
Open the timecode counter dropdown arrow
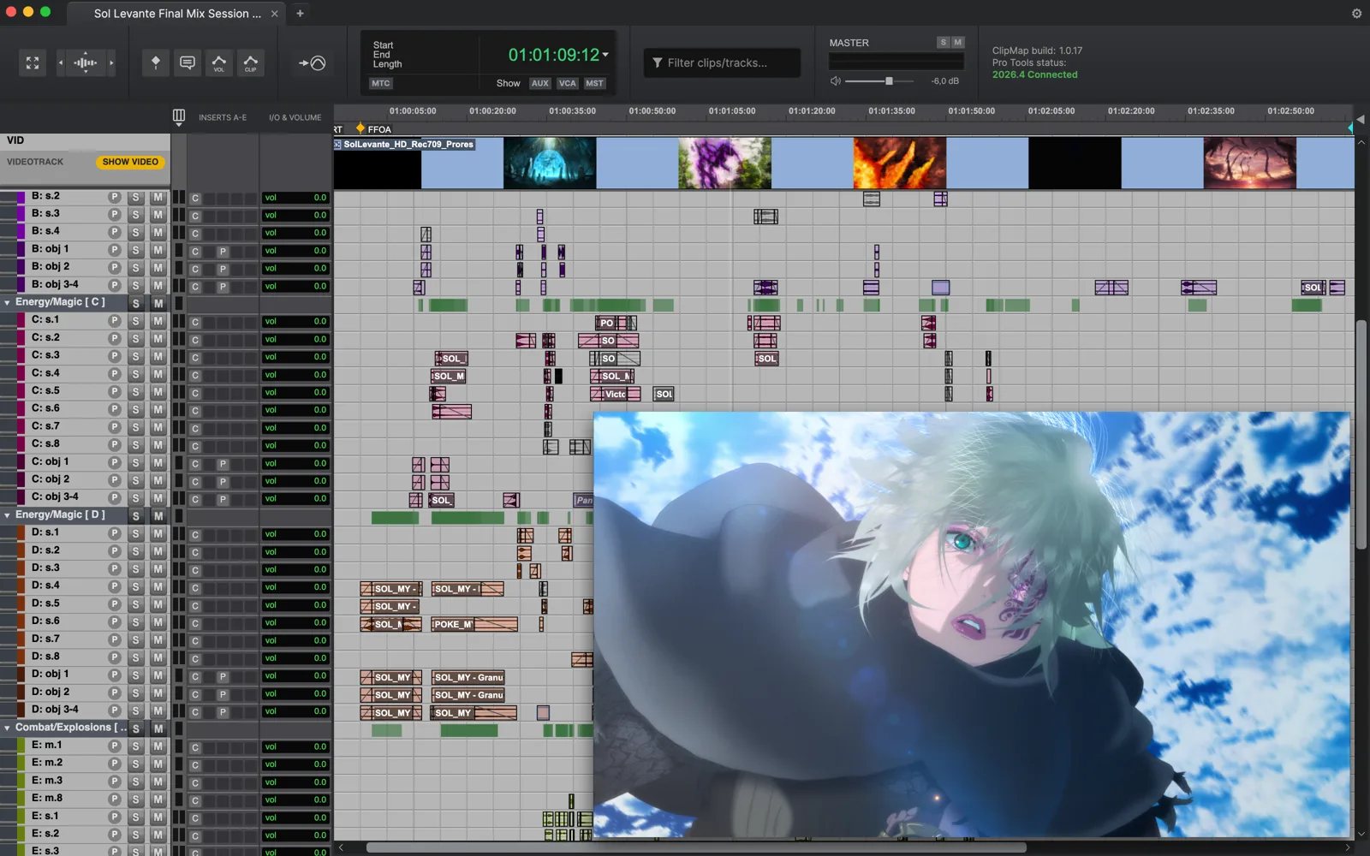[x=605, y=55]
